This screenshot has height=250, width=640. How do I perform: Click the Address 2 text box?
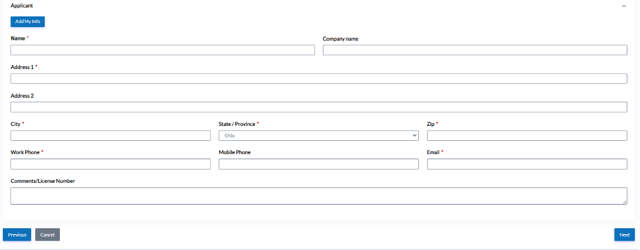[x=318, y=107]
